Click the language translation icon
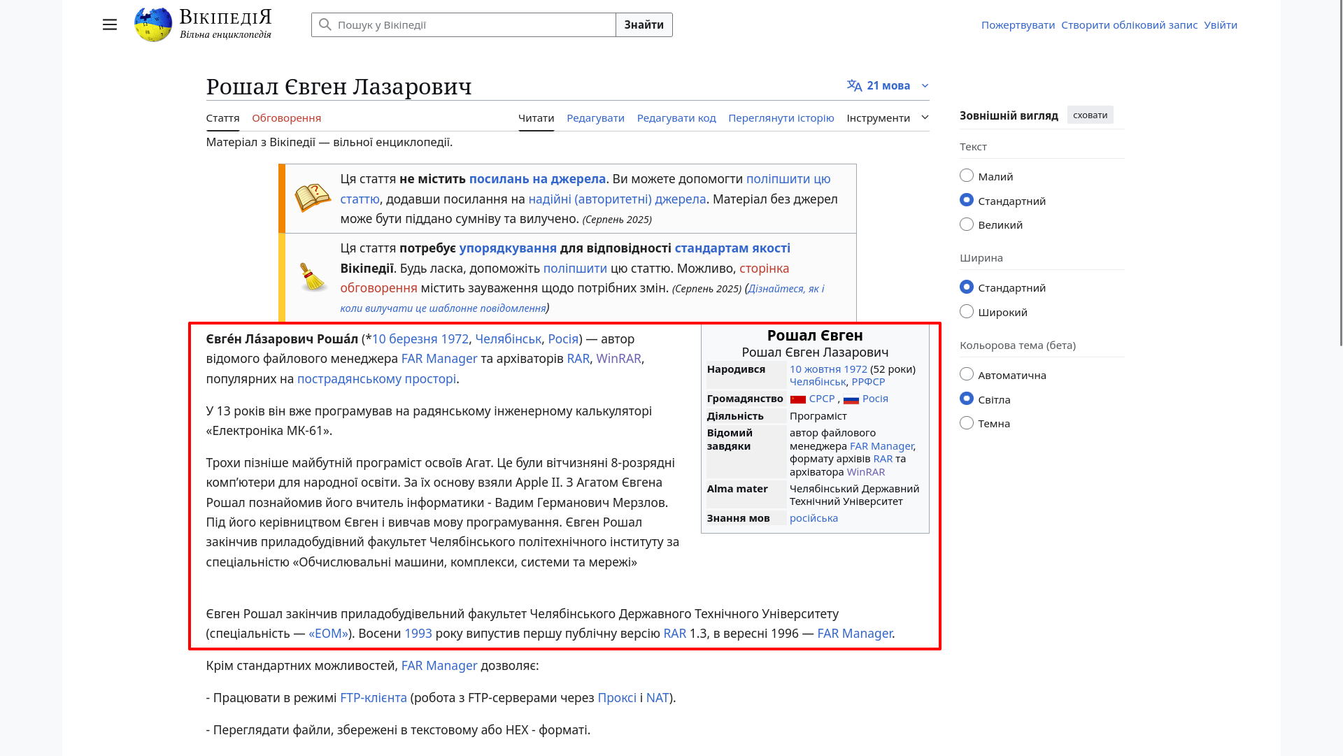1343x756 pixels. (x=854, y=85)
